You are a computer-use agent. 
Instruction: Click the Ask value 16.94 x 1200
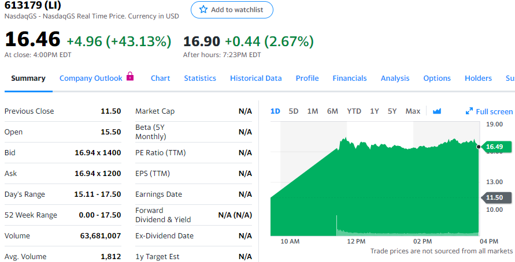[98, 174]
